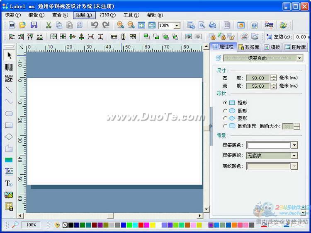
Task: Open the 编辑 menu
Action: (36, 15)
